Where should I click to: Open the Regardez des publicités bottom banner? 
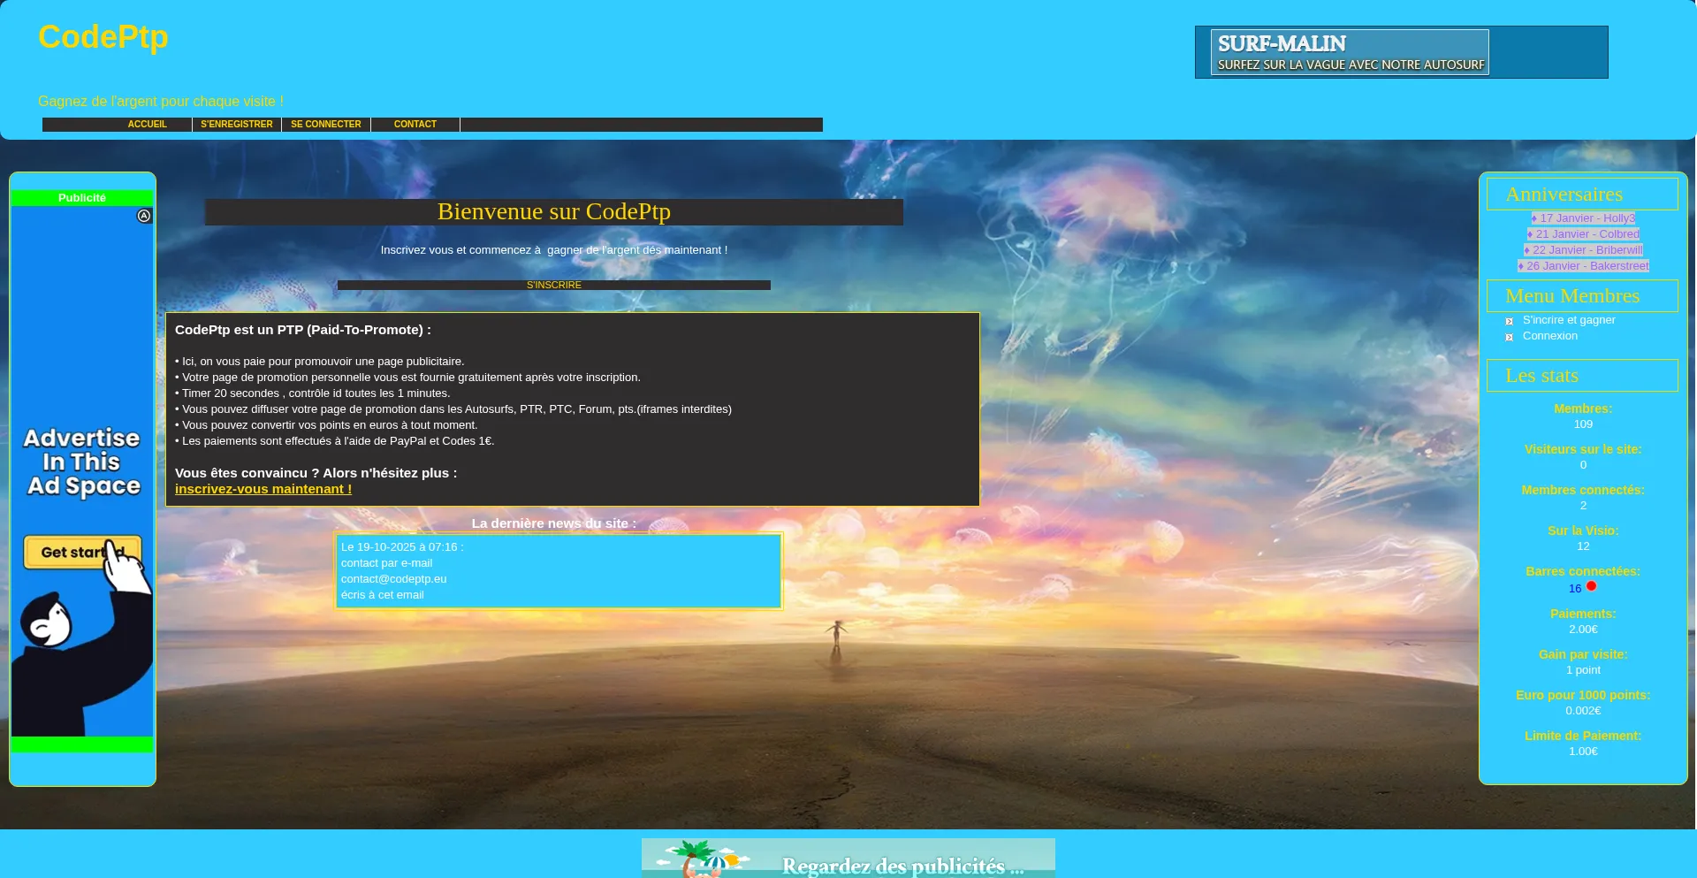pyautogui.click(x=848, y=858)
